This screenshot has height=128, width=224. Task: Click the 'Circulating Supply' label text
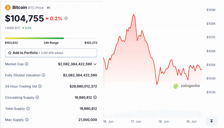[x=20, y=97]
